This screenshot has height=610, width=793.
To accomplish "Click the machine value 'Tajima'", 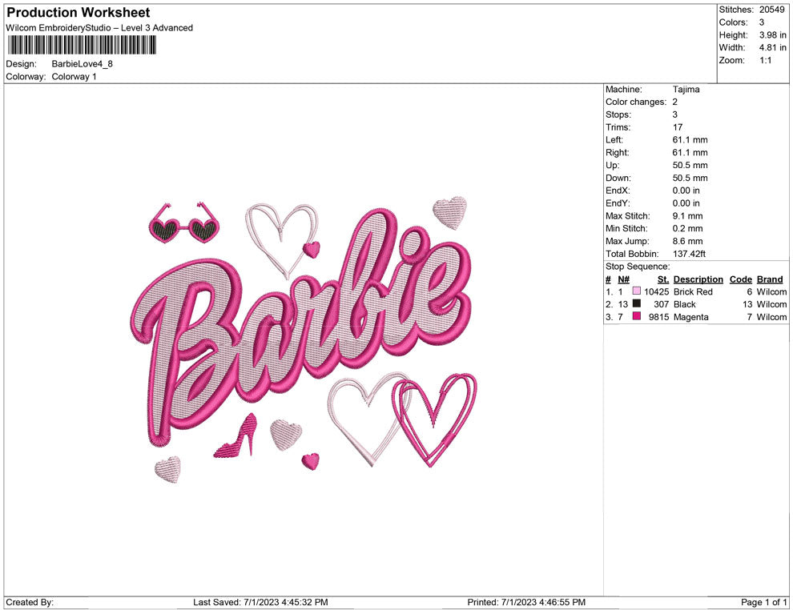I will click(686, 89).
